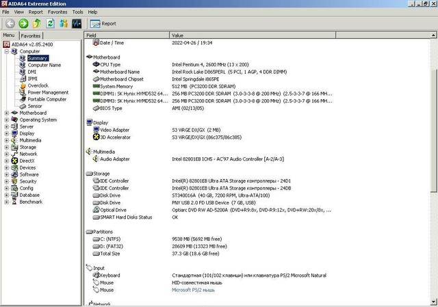Select the DirectX icon in tree
This screenshot has height=307, width=438.
tap(14, 161)
